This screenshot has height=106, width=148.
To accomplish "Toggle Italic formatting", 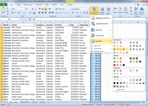I will coord(16,13).
